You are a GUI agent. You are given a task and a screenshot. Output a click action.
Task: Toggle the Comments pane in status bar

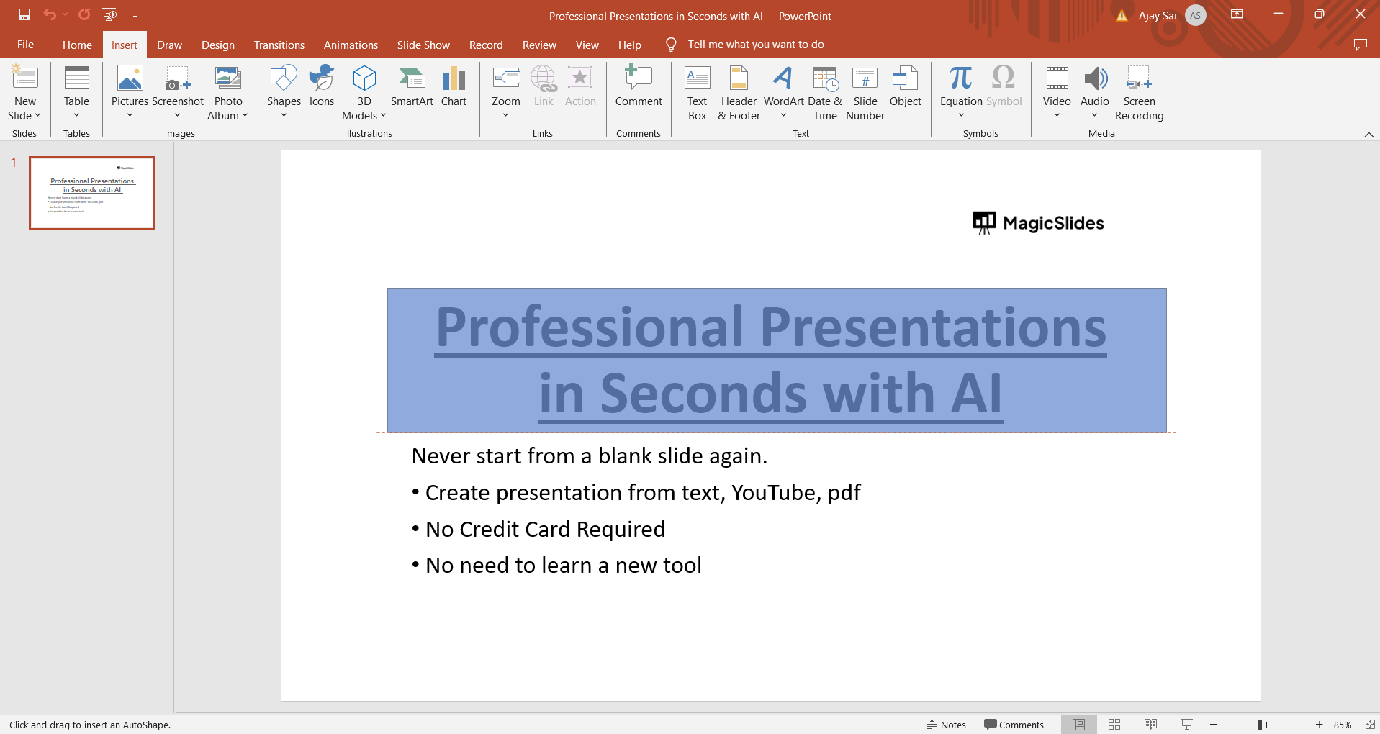tap(1014, 725)
